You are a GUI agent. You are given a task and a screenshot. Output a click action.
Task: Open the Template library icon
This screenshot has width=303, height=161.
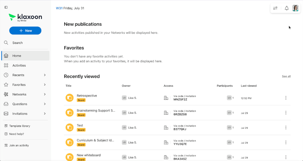[6, 126]
